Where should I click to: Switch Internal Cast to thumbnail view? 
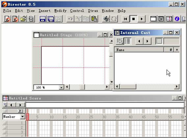120,41
